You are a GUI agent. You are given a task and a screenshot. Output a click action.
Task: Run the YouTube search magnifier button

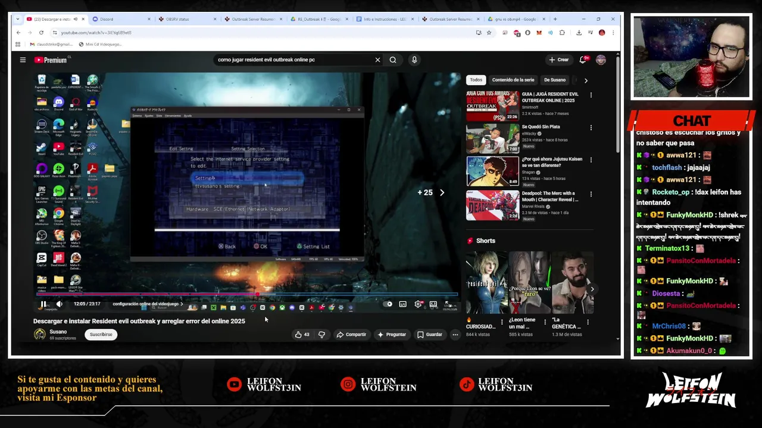pos(393,60)
